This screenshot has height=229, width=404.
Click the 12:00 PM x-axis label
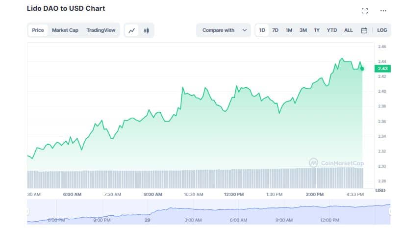click(x=234, y=195)
